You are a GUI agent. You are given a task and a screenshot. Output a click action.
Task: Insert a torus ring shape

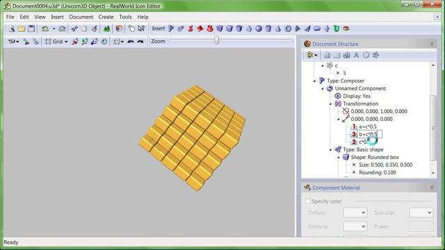pos(288,28)
